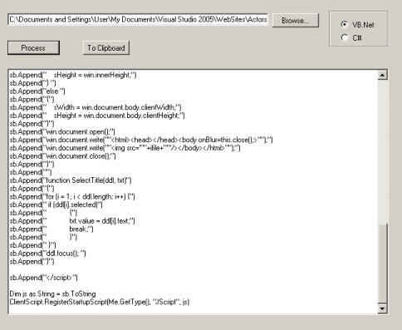
Task: Click the vertical scrollbar thumb
Action: point(382,264)
